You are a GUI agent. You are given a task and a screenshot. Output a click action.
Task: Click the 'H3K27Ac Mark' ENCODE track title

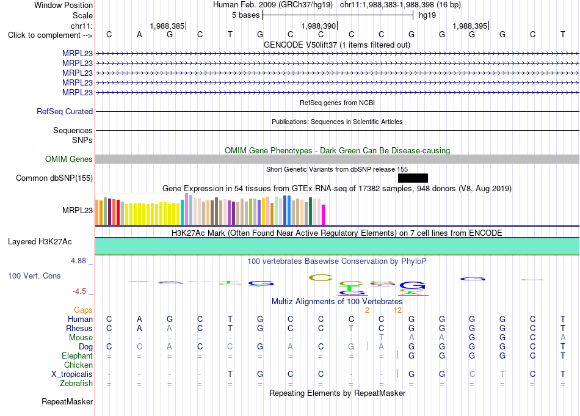pos(337,233)
